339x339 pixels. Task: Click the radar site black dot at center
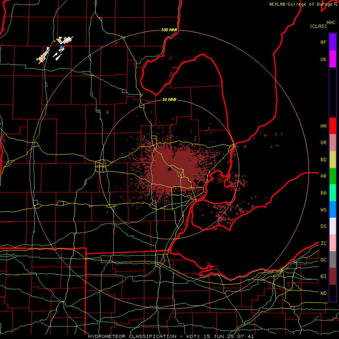[169, 169]
